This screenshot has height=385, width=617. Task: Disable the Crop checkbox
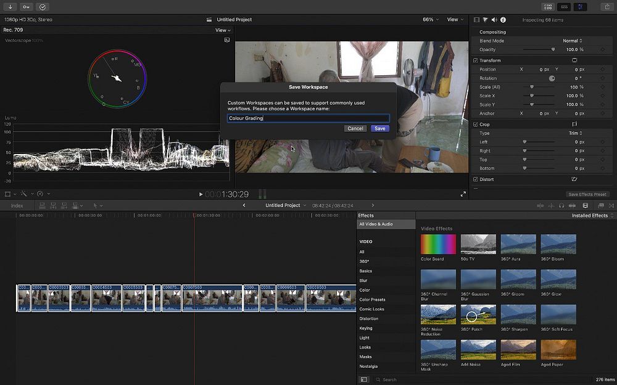475,124
